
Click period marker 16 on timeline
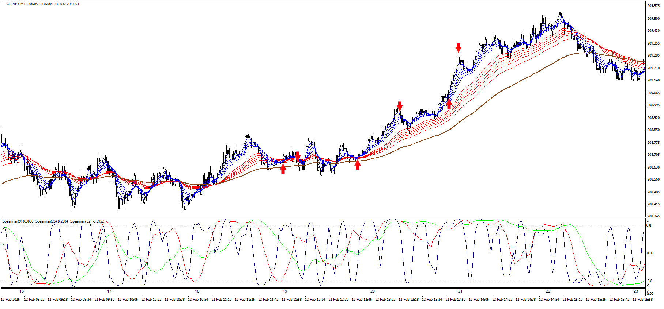(22, 291)
